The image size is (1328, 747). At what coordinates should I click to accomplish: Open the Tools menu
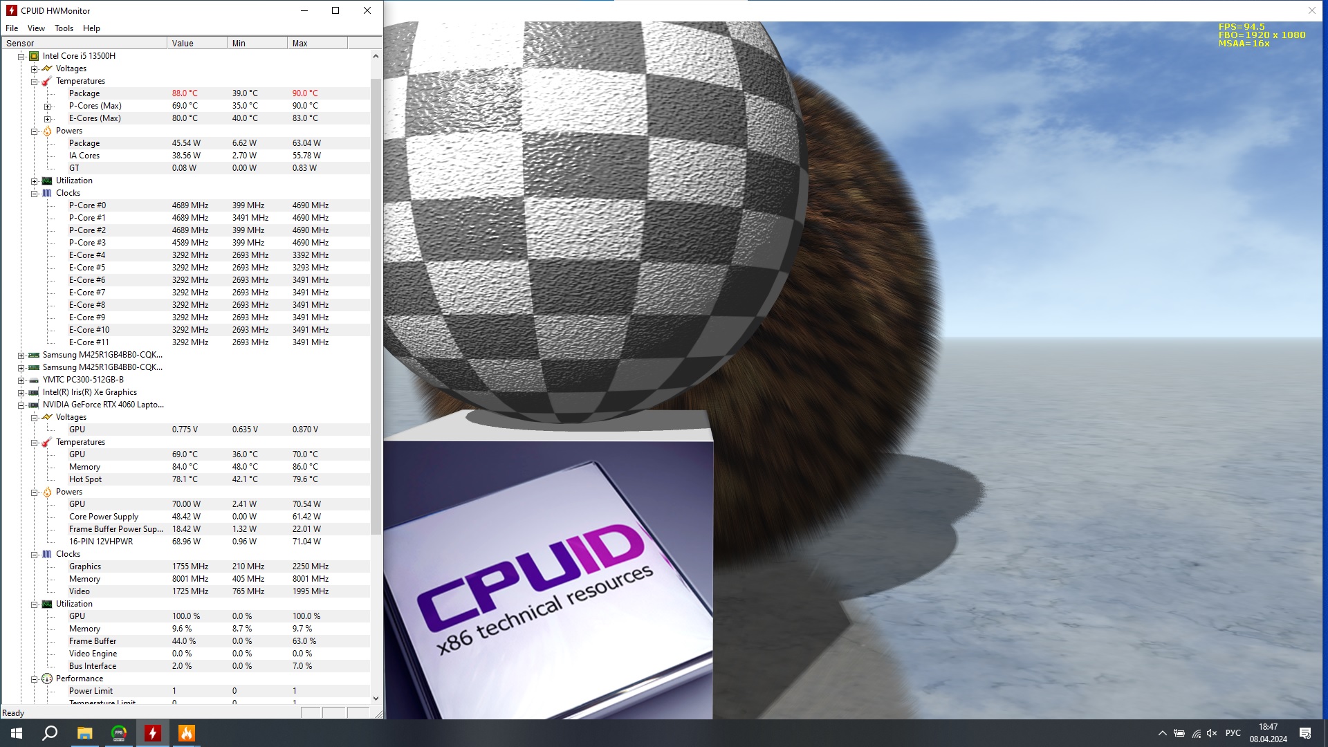coord(64,28)
